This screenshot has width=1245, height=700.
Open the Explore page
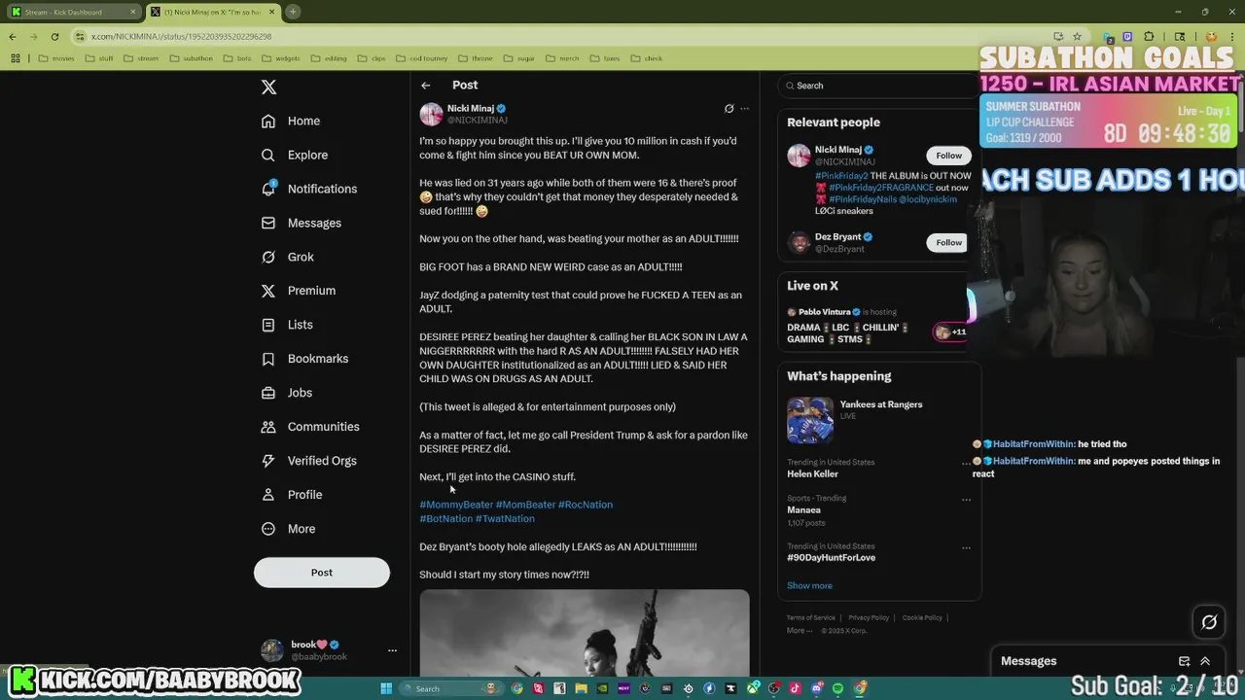pos(295,155)
